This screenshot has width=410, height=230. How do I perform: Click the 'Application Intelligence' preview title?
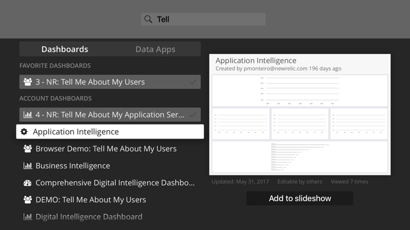click(x=256, y=61)
